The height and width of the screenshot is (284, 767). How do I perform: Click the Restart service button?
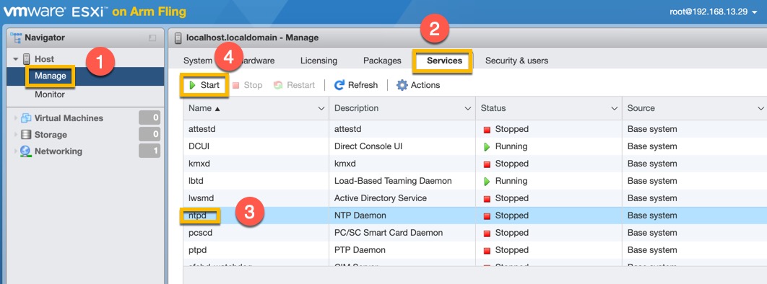pyautogui.click(x=294, y=85)
